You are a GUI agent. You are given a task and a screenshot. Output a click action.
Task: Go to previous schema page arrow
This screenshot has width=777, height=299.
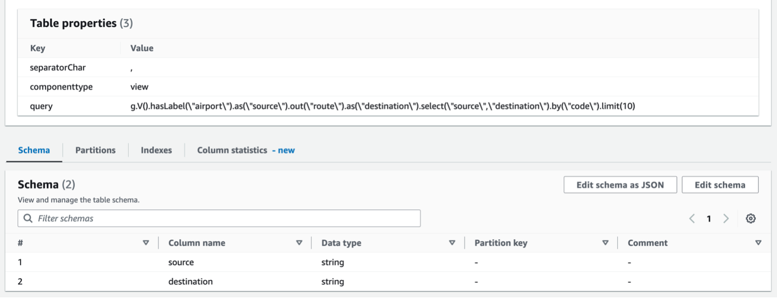click(x=692, y=219)
